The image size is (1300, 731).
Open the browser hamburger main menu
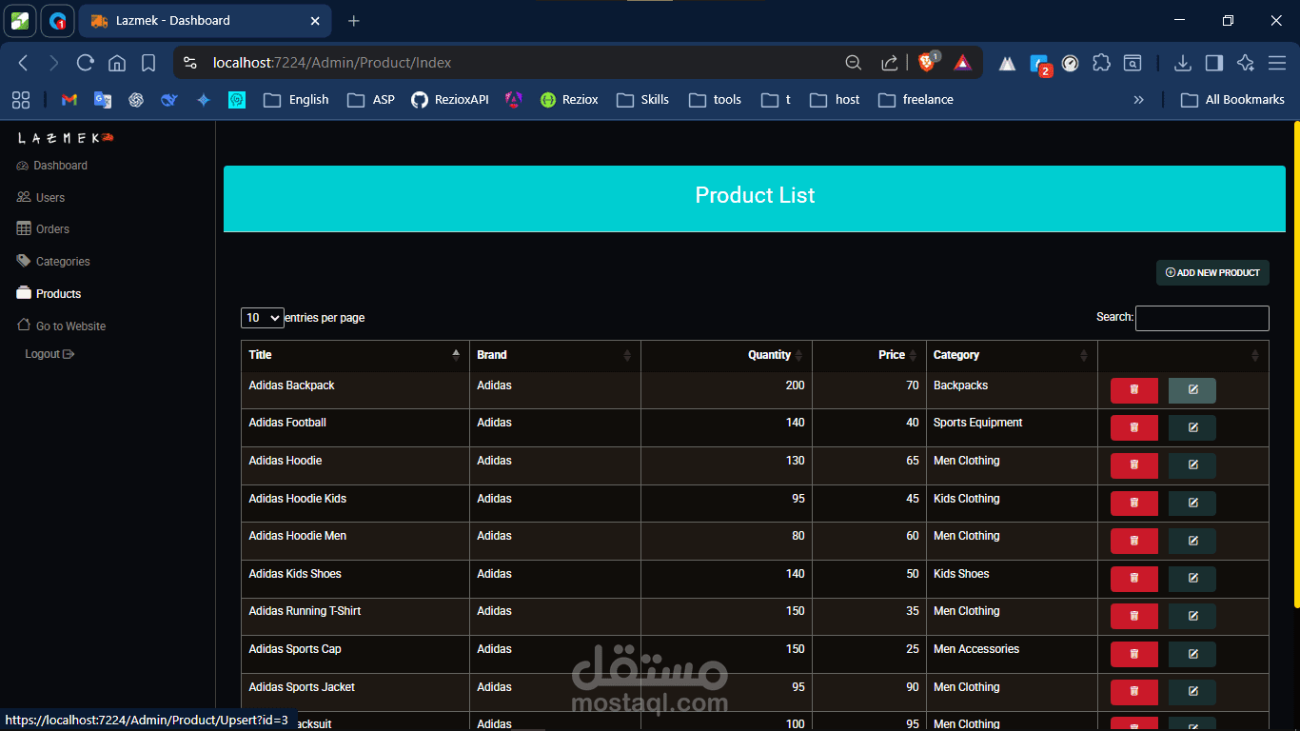click(1277, 63)
